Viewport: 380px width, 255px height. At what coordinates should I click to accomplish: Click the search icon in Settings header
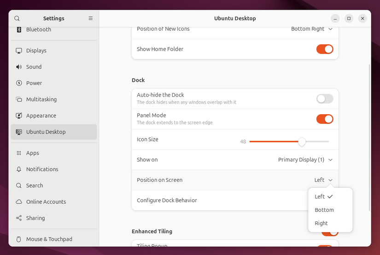point(17,18)
